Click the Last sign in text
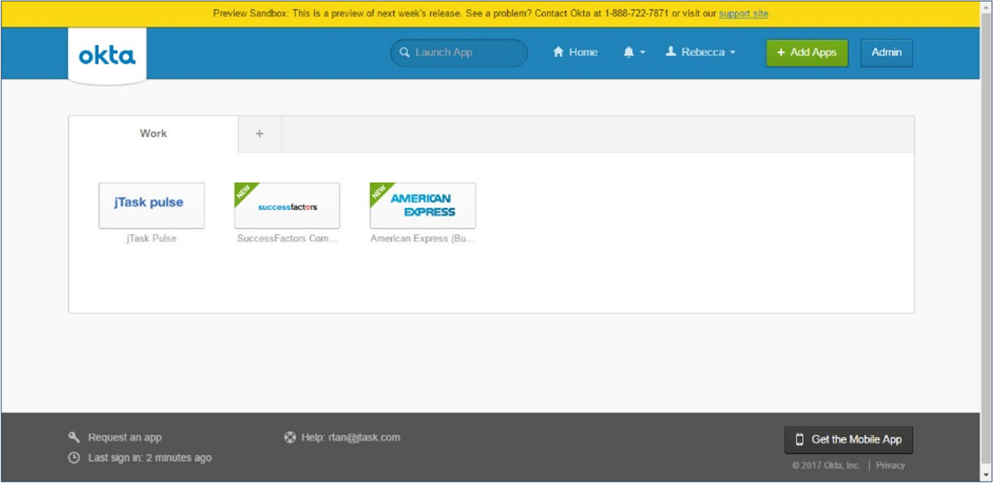993x483 pixels. tap(150, 458)
